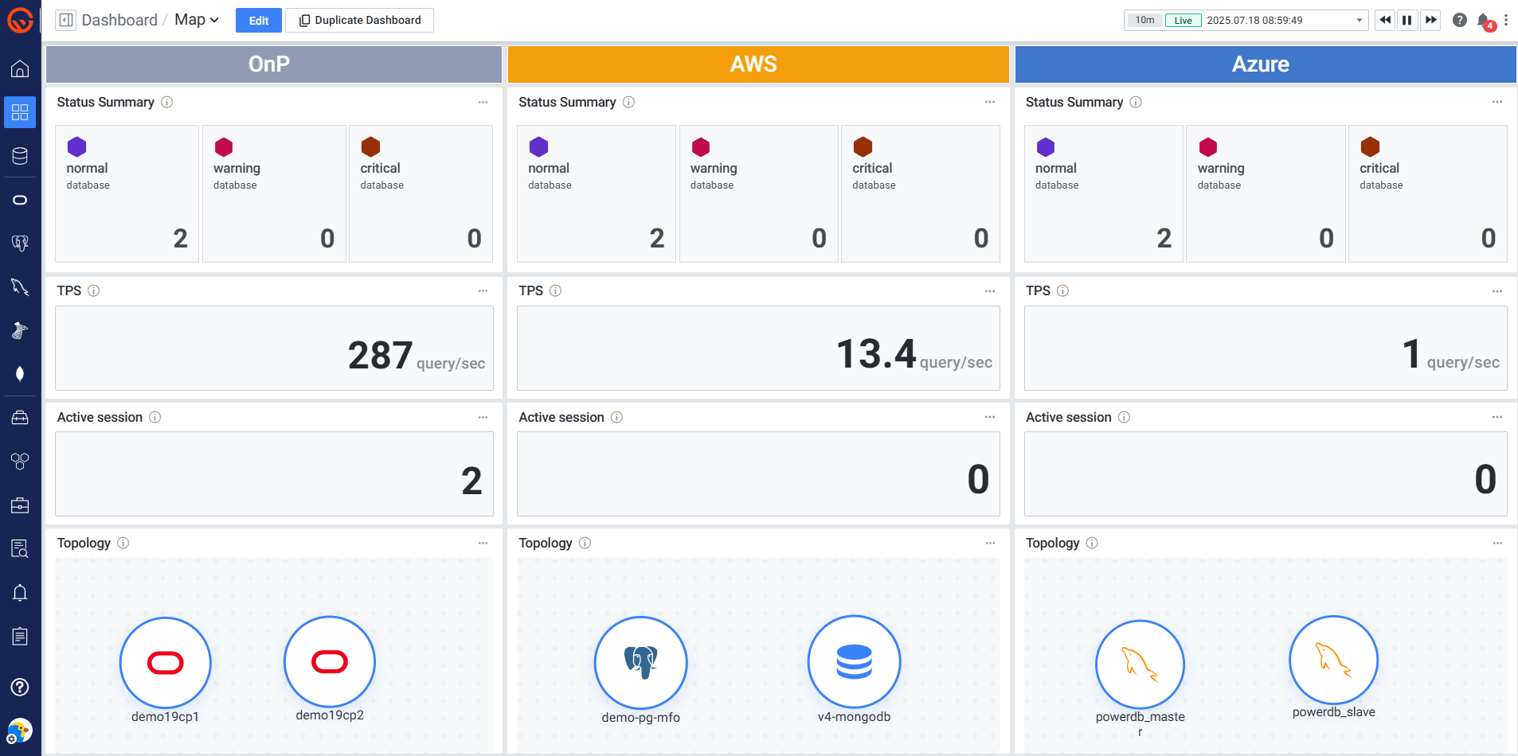Open the MongoDB leaf icon in sidebar

[x=20, y=374]
